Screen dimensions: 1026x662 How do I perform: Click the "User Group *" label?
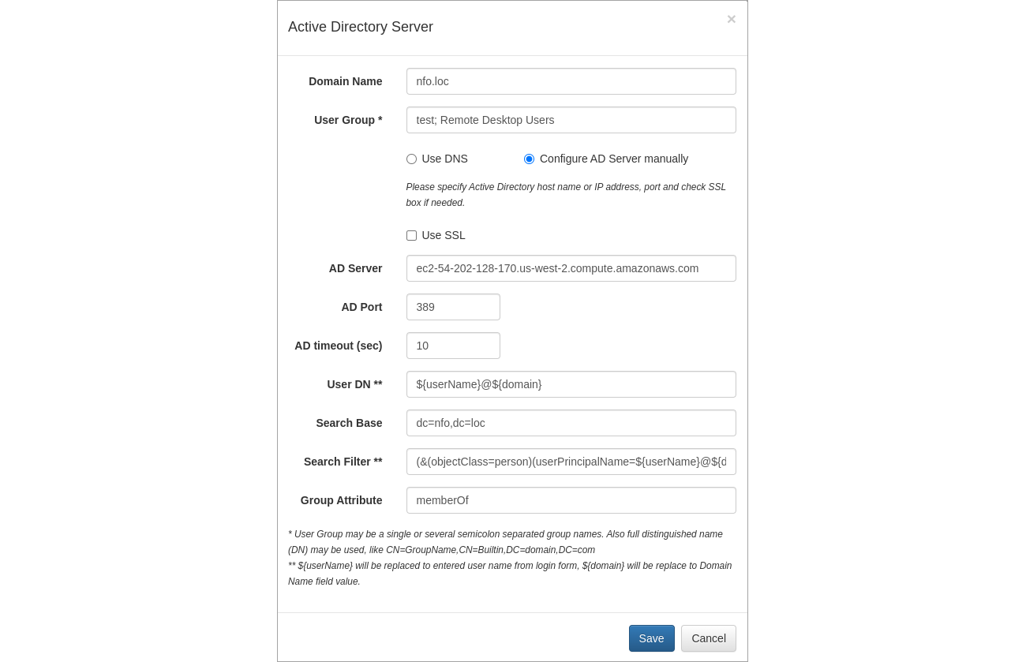pyautogui.click(x=348, y=120)
